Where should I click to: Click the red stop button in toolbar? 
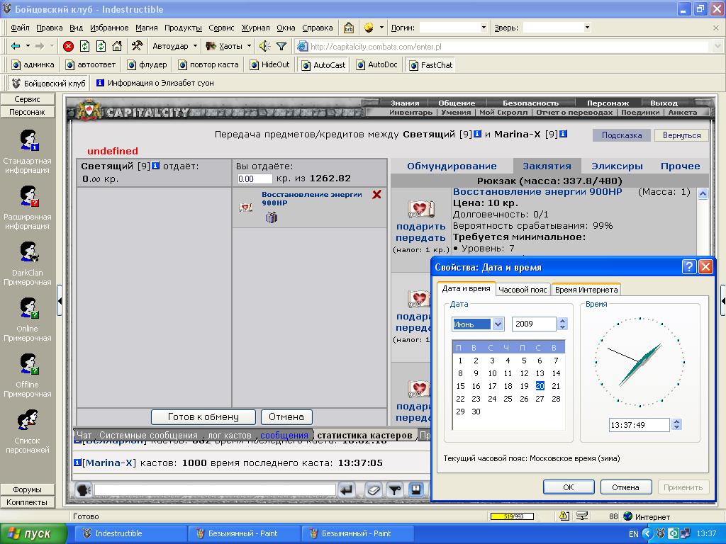[x=69, y=46]
